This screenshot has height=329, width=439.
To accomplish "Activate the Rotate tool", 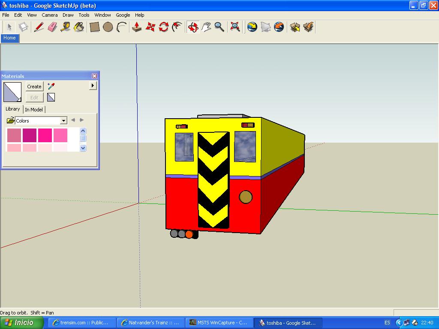I will point(163,27).
